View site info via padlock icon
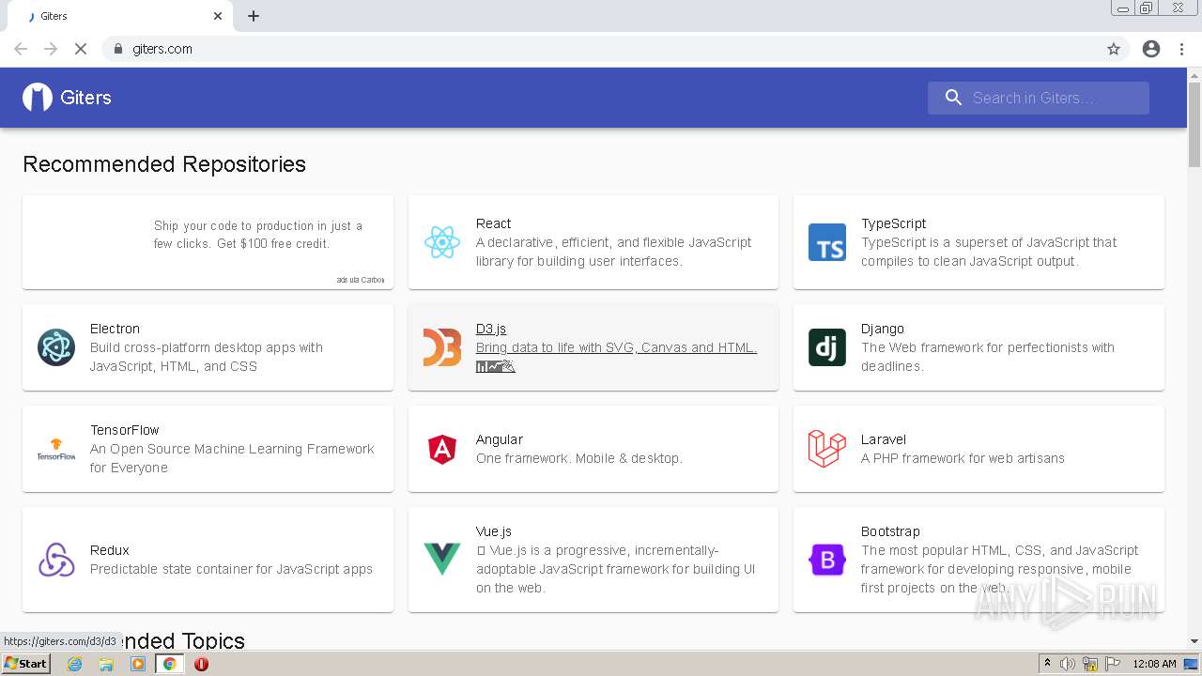 pyautogui.click(x=117, y=49)
